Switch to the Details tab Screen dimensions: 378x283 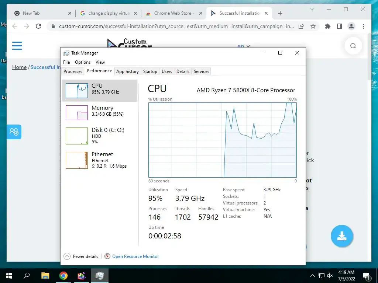(x=183, y=71)
